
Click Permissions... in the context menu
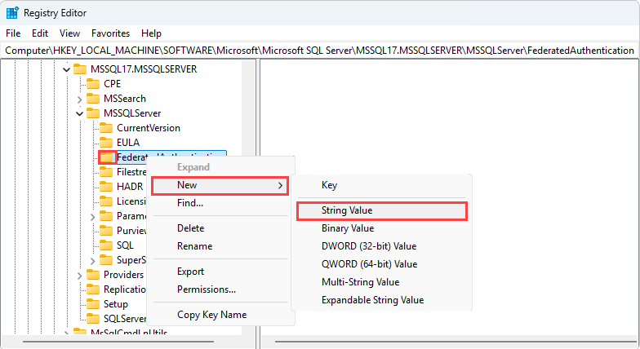tap(207, 289)
